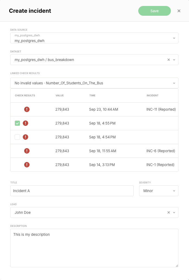Click the failed icon for Sep 18, 11:55 AM

[27, 151]
